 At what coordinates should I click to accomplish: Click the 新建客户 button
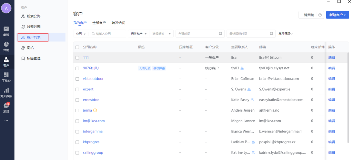337,15
